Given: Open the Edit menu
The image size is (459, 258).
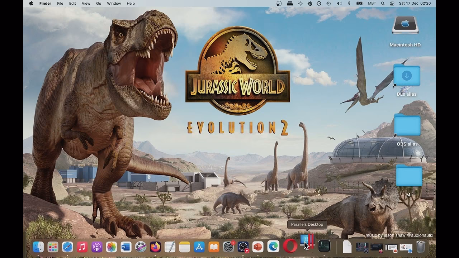Looking at the screenshot, I should [72, 3].
